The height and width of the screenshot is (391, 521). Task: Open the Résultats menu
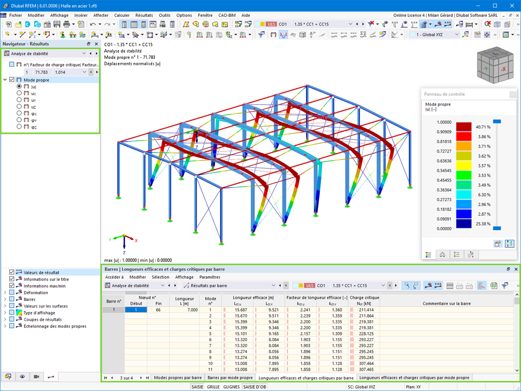144,15
